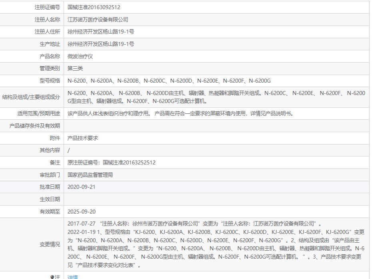Screen dimensions: 372x279
Task: Click the address value in the 生产地址 row
Action: [x=101, y=44]
